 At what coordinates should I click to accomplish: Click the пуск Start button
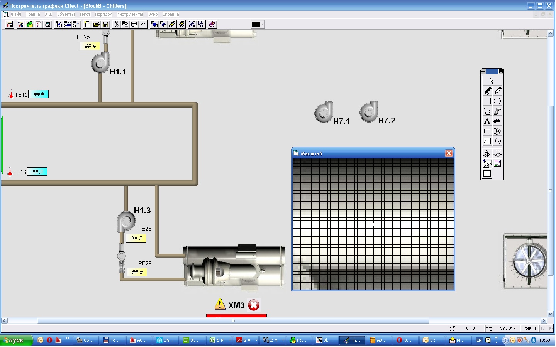(15, 340)
